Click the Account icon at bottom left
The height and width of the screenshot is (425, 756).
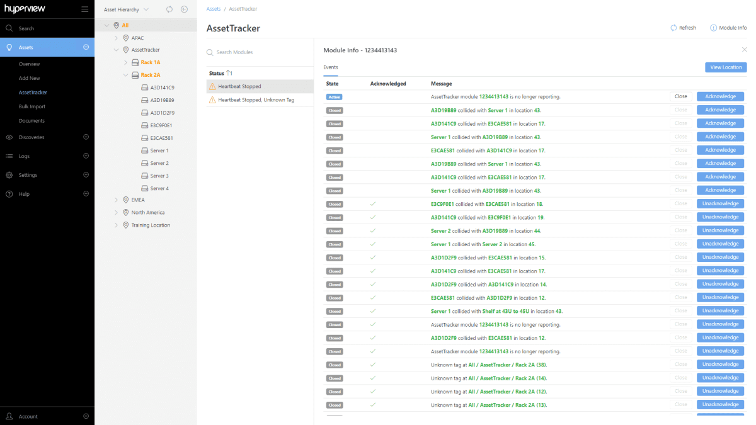pyautogui.click(x=9, y=416)
